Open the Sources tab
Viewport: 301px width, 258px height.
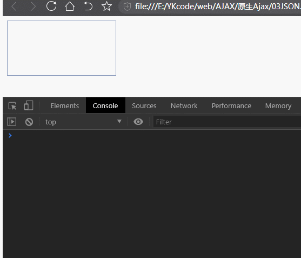[x=144, y=105]
